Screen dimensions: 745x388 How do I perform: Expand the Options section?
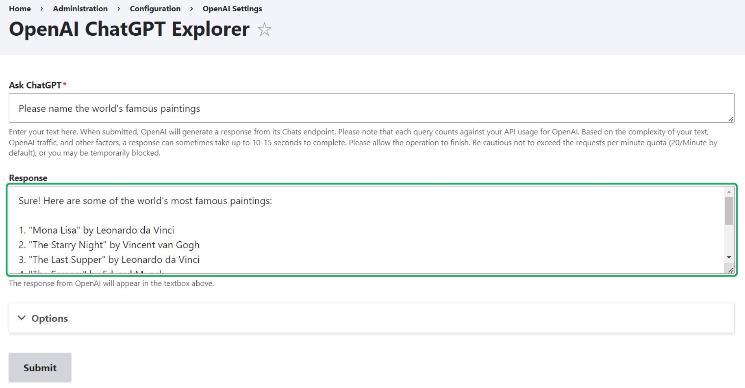pyautogui.click(x=372, y=318)
